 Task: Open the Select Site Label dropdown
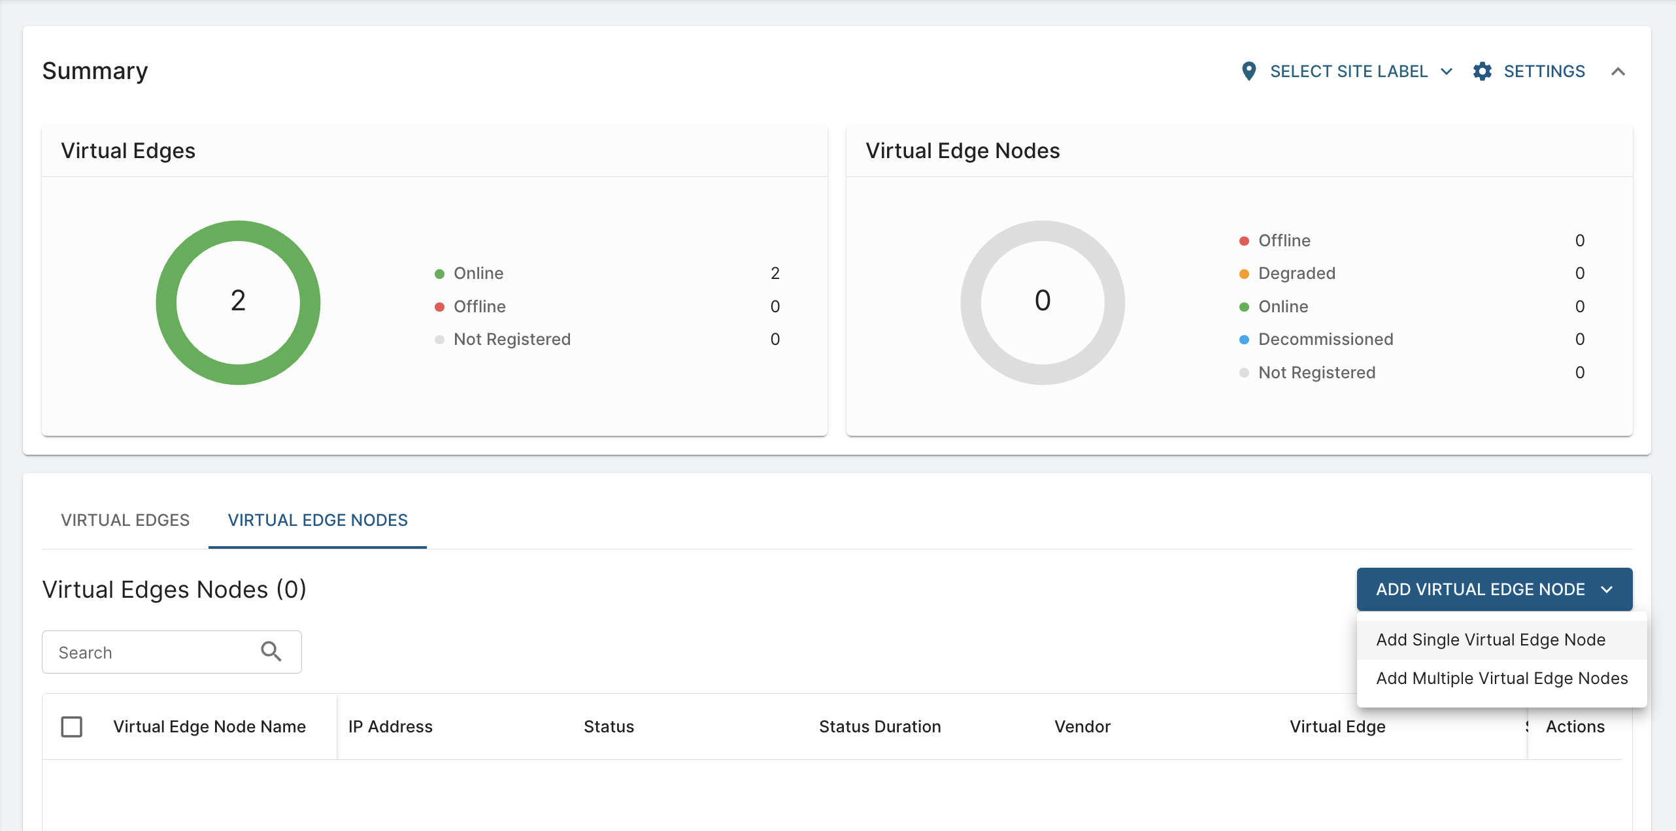click(x=1347, y=71)
